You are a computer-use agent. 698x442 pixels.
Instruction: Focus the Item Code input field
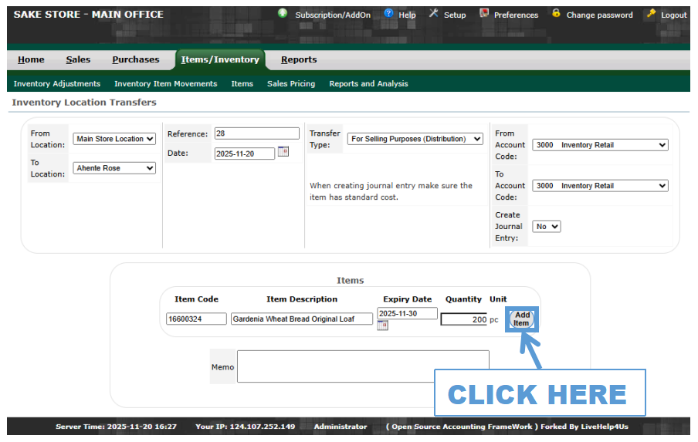(196, 319)
